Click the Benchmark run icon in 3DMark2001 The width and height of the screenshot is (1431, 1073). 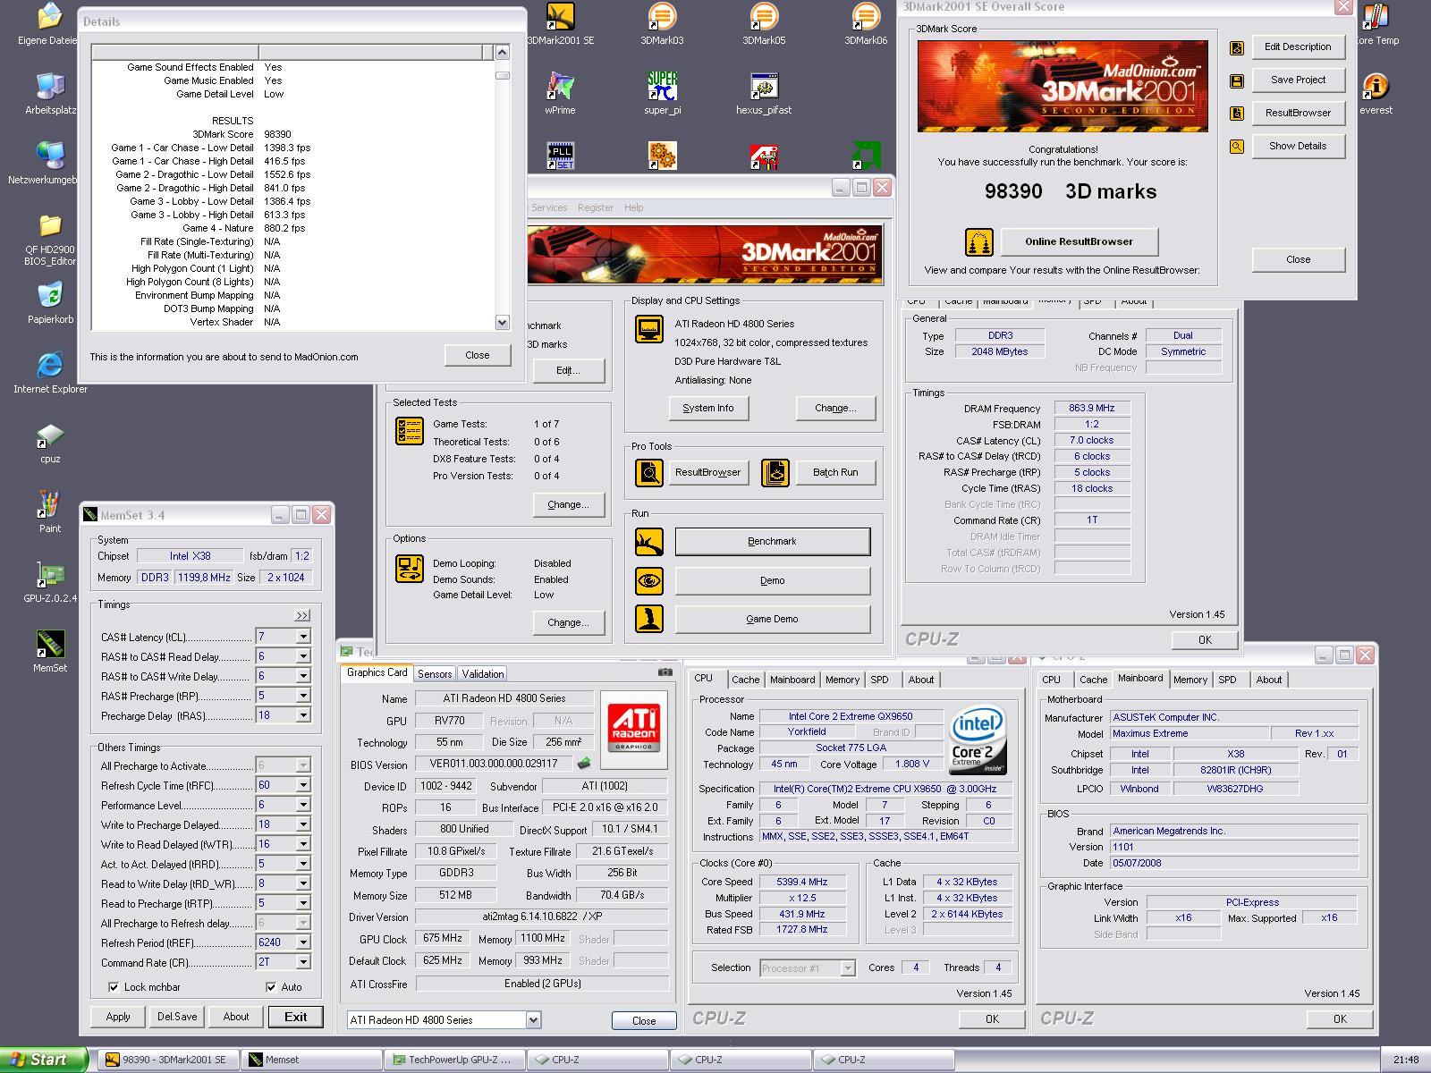tap(649, 541)
